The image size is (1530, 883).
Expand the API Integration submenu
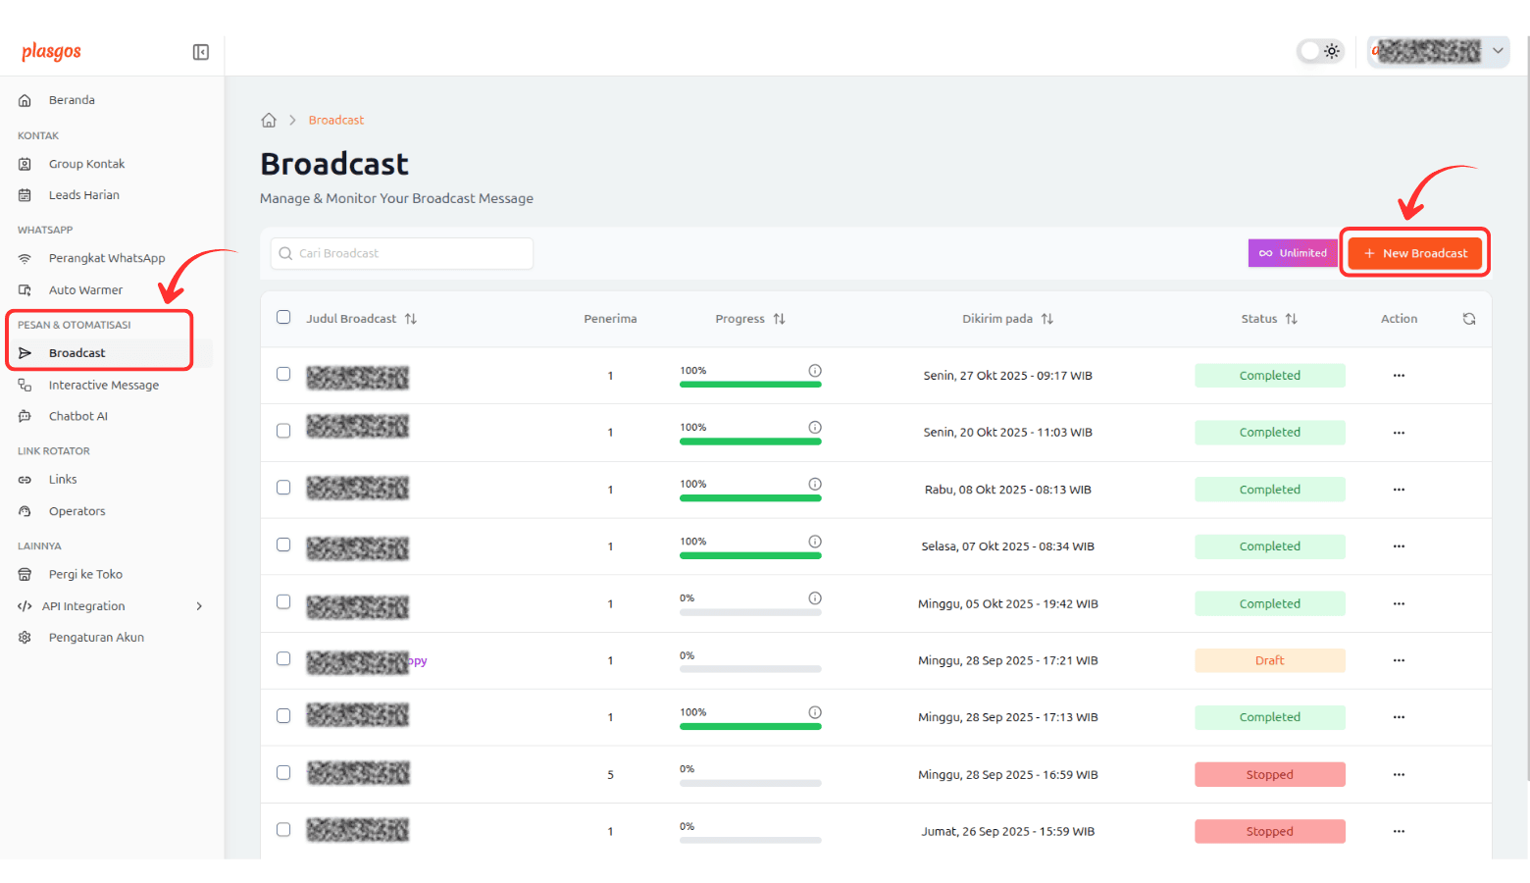point(199,606)
